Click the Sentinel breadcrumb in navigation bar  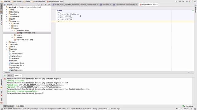click(x=6, y=2)
